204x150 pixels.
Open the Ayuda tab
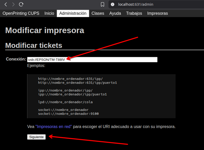(x=115, y=13)
